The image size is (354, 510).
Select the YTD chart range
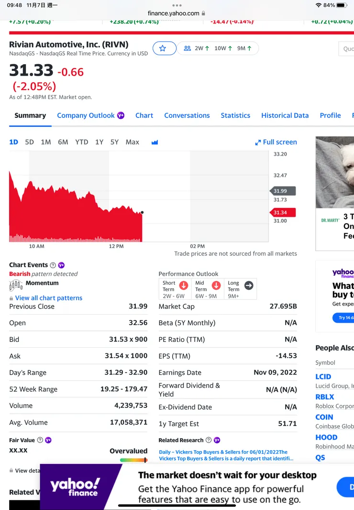point(82,142)
